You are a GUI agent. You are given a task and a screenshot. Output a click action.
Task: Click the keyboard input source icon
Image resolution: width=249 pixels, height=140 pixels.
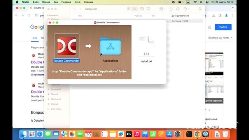coord(188,2)
